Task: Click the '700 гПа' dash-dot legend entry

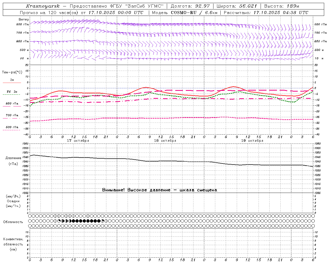Action: click(12, 116)
